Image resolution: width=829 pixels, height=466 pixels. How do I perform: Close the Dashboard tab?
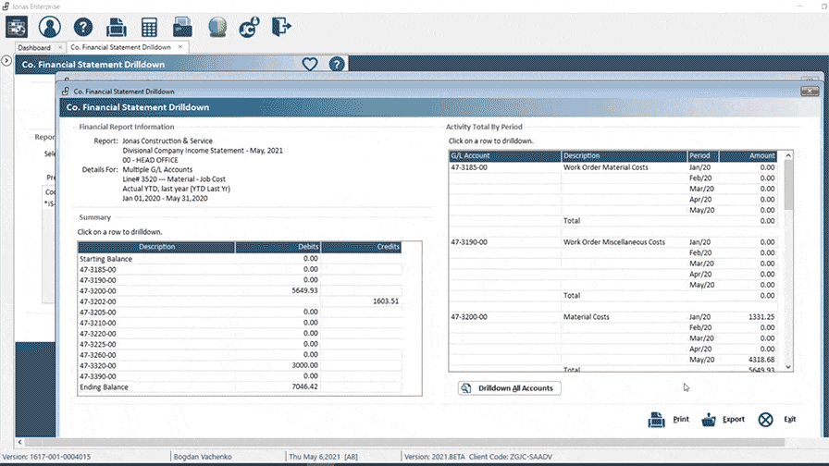(x=60, y=47)
